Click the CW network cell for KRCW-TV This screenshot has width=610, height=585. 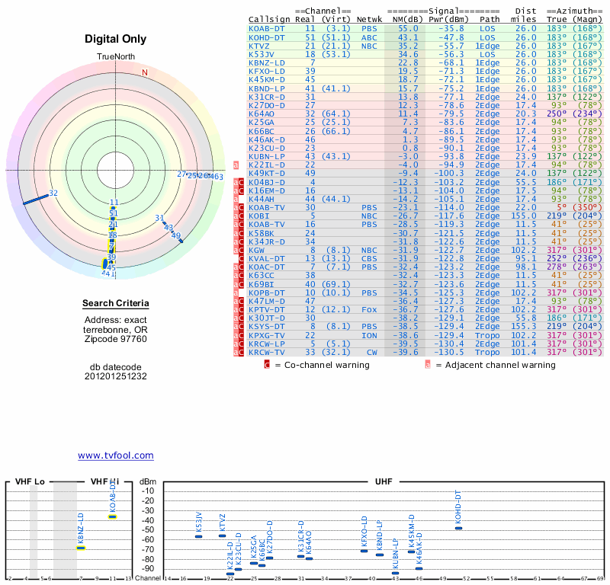pyautogui.click(x=372, y=353)
